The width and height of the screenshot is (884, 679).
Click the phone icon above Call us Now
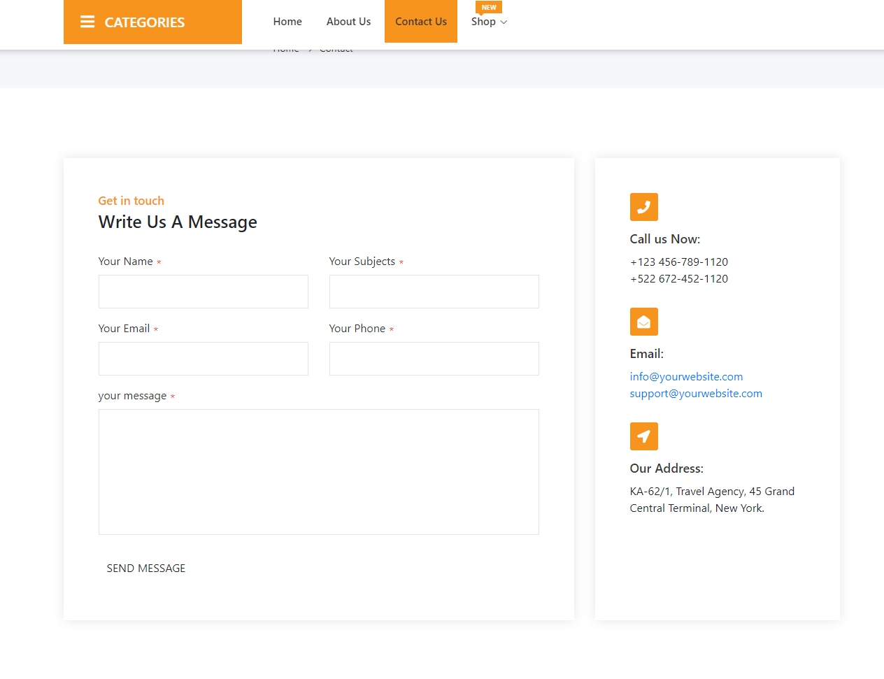643,207
